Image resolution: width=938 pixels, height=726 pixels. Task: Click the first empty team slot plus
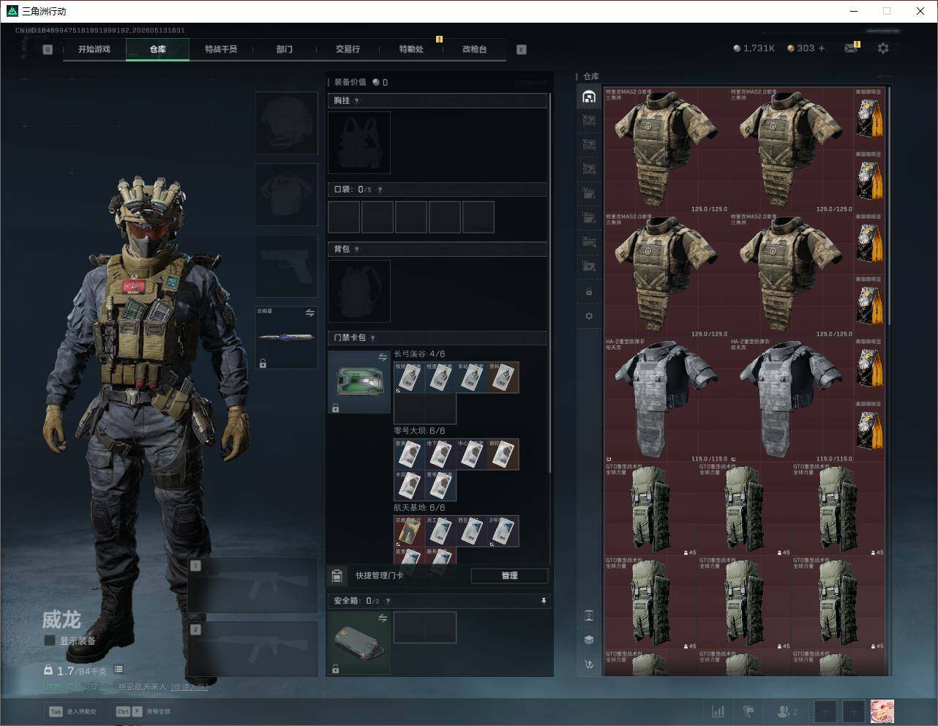(825, 711)
